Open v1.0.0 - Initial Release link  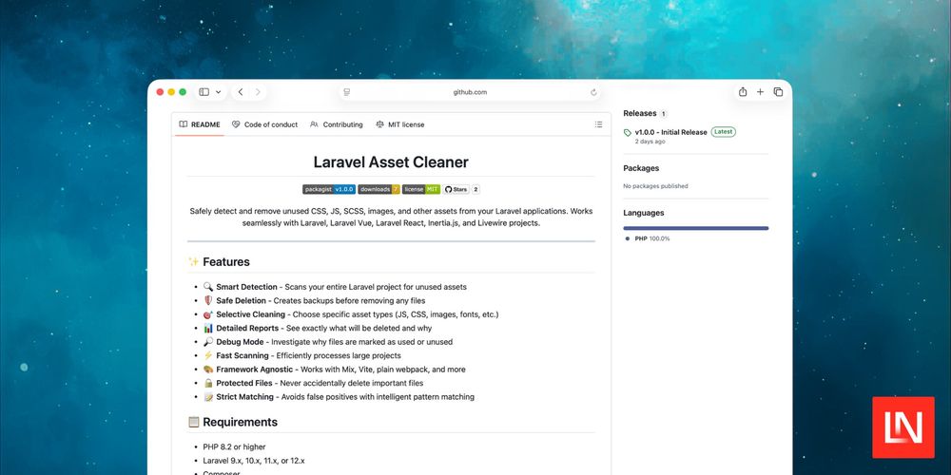coord(670,132)
